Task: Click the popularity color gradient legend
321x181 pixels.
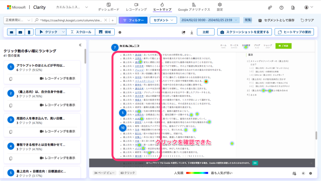Action: (197, 173)
